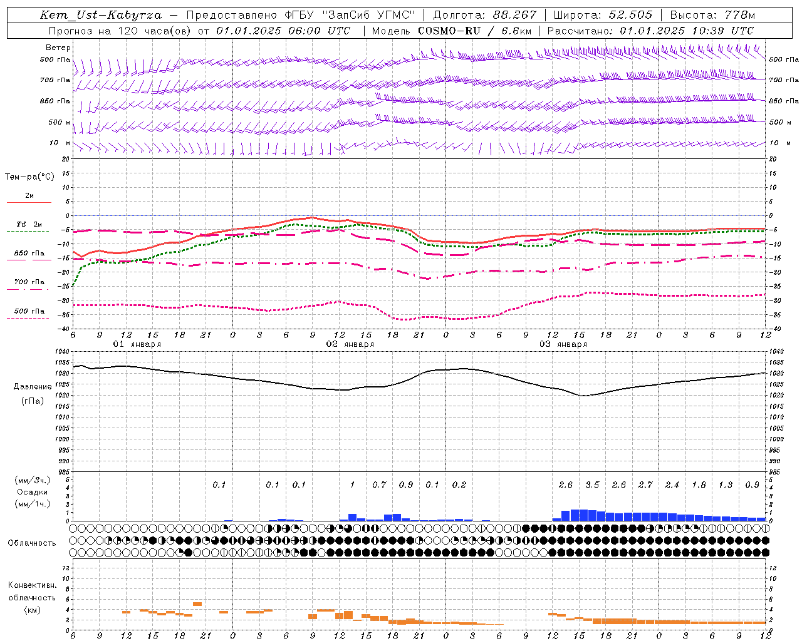Click forecast start time 01.01.2025 06:00 UTC

283,31
